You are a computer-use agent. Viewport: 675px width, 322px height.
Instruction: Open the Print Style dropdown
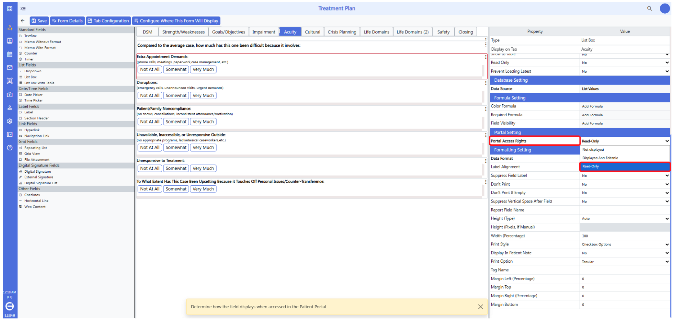point(625,244)
